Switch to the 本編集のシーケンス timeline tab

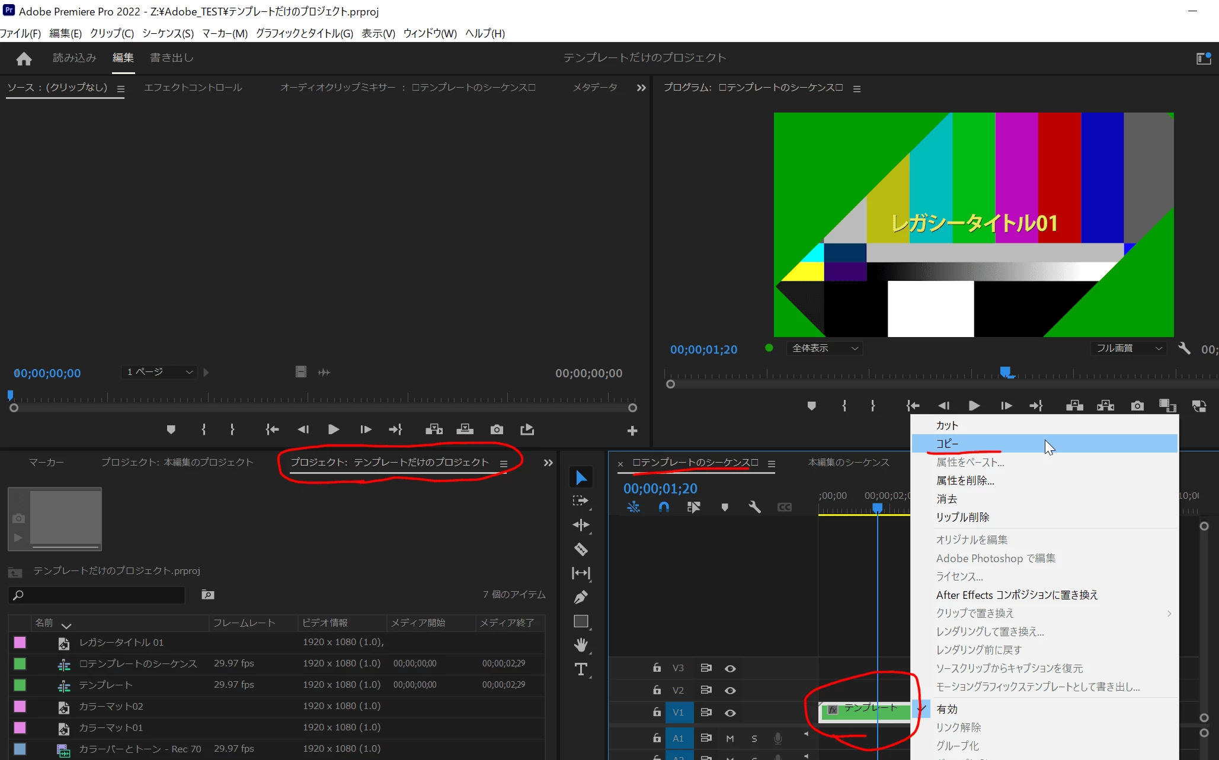[x=848, y=462]
